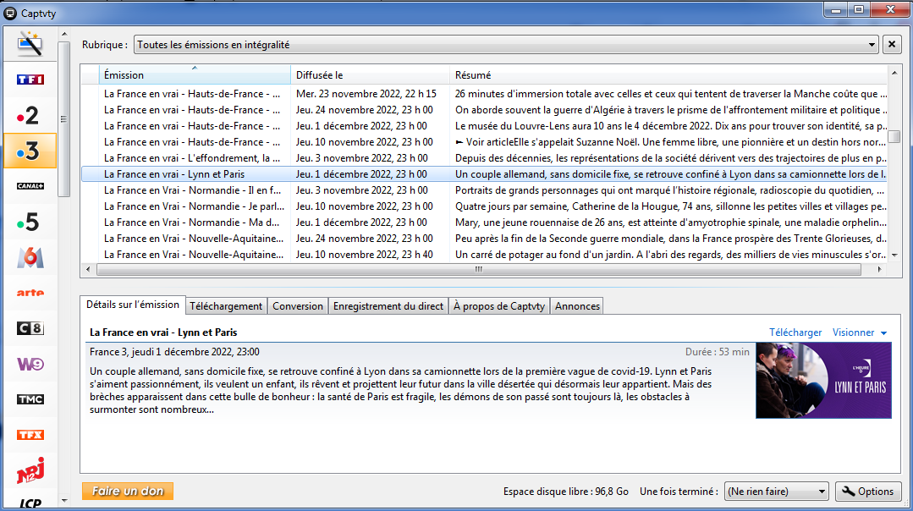The width and height of the screenshot is (913, 511).
Task: Open the À propos de Captvty tab
Action: pos(499,306)
